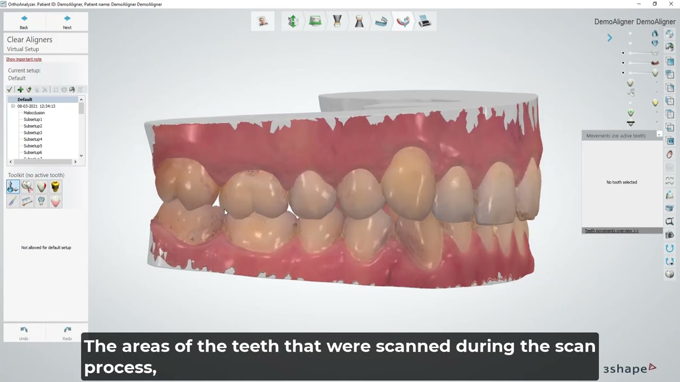This screenshot has width=680, height=382.
Task: Click the copy setup icon with green arrow
Action: tap(29, 90)
